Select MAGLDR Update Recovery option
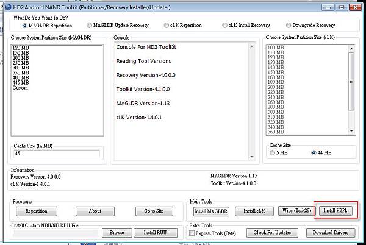The width and height of the screenshot is (366, 245). click(x=118, y=25)
